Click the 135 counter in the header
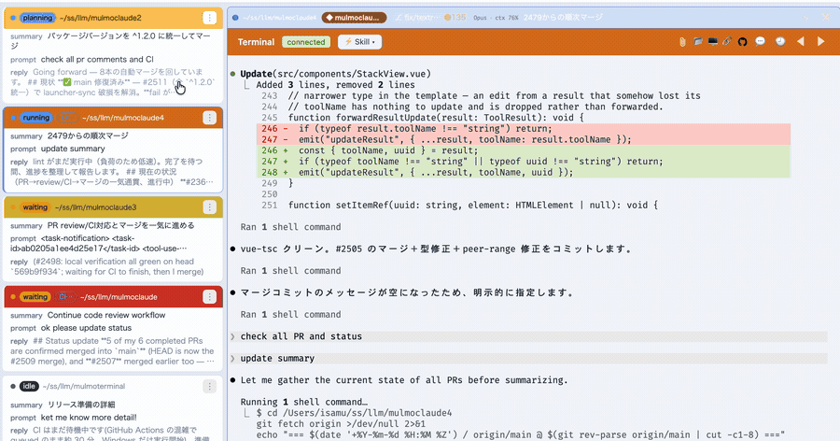 (455, 18)
